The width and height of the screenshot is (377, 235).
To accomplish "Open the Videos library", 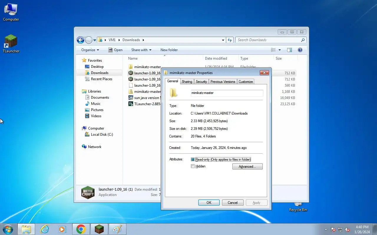I will click(96, 116).
